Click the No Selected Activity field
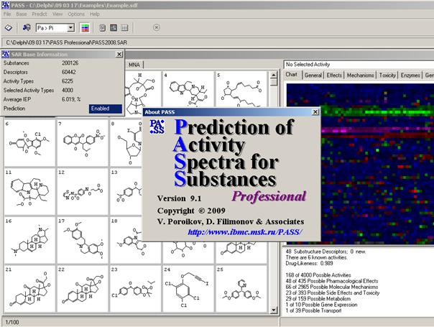Viewport: 434px width, 327px height. tap(359, 65)
